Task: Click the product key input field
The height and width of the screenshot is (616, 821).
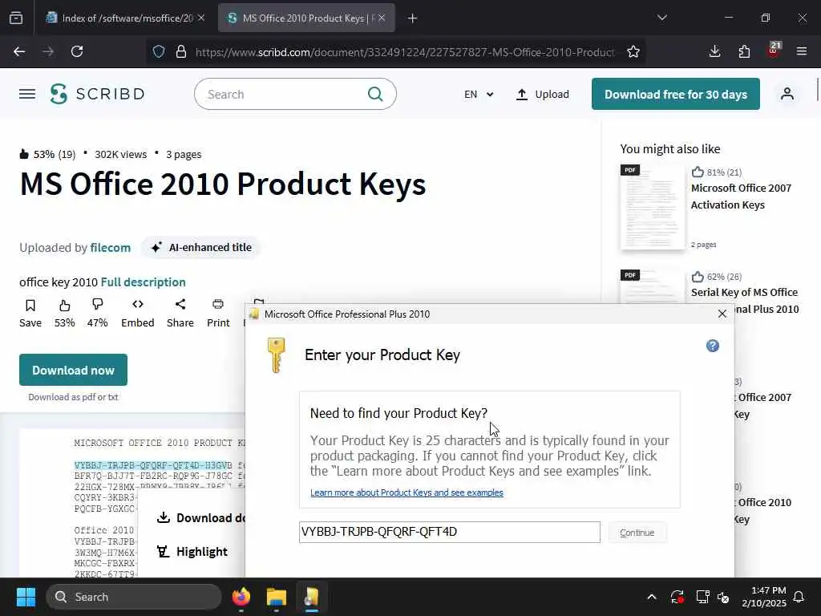Action: point(450,533)
